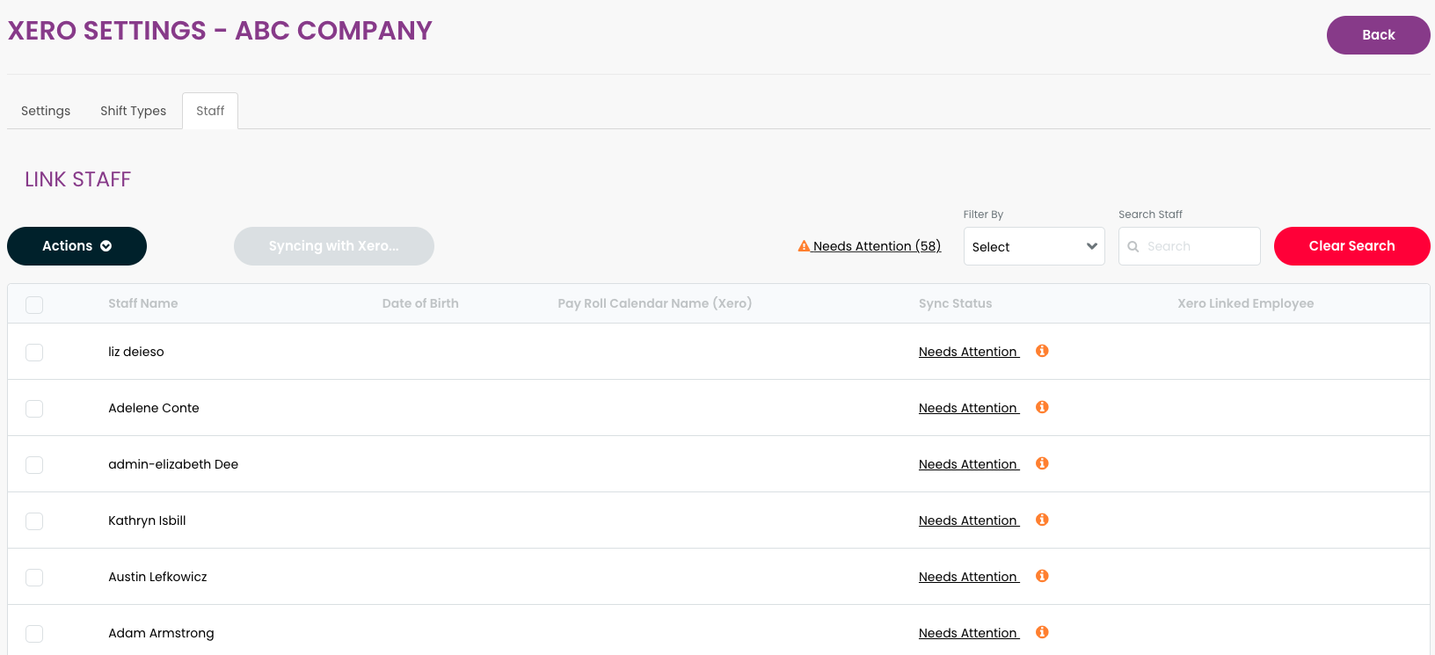Click the staff name liz deieso
This screenshot has width=1435, height=655.
pyautogui.click(x=136, y=352)
